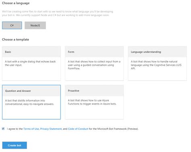Choose the Question and Answer template

click(x=31, y=102)
